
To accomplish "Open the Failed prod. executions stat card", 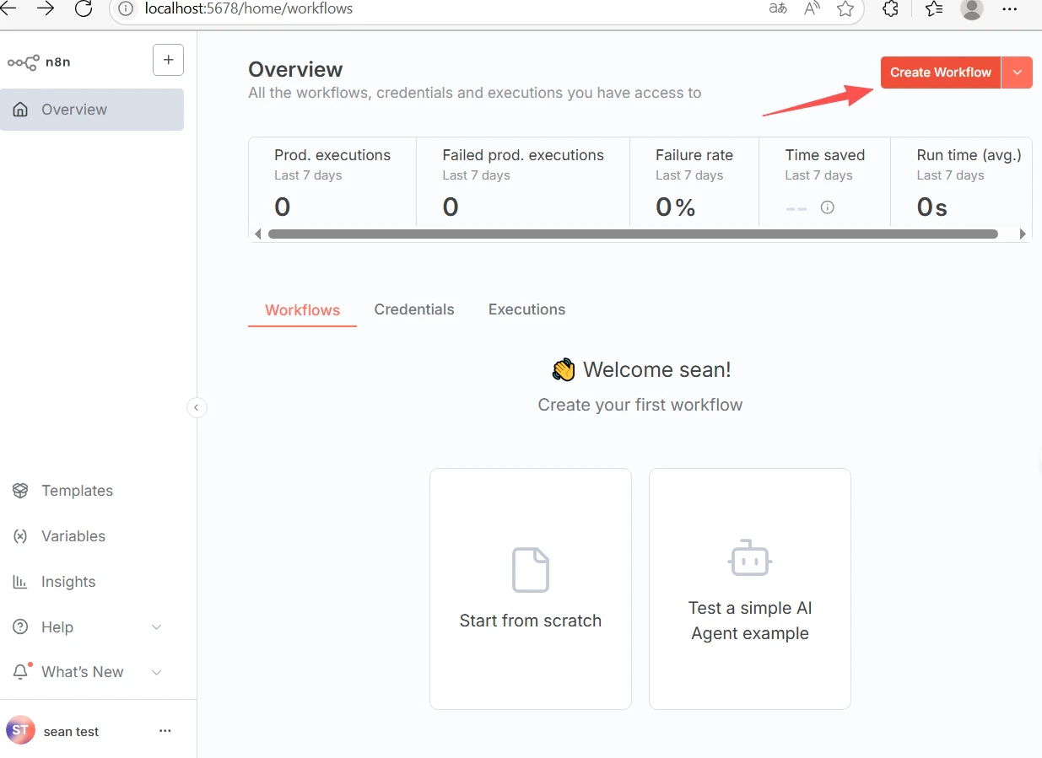I will point(523,182).
